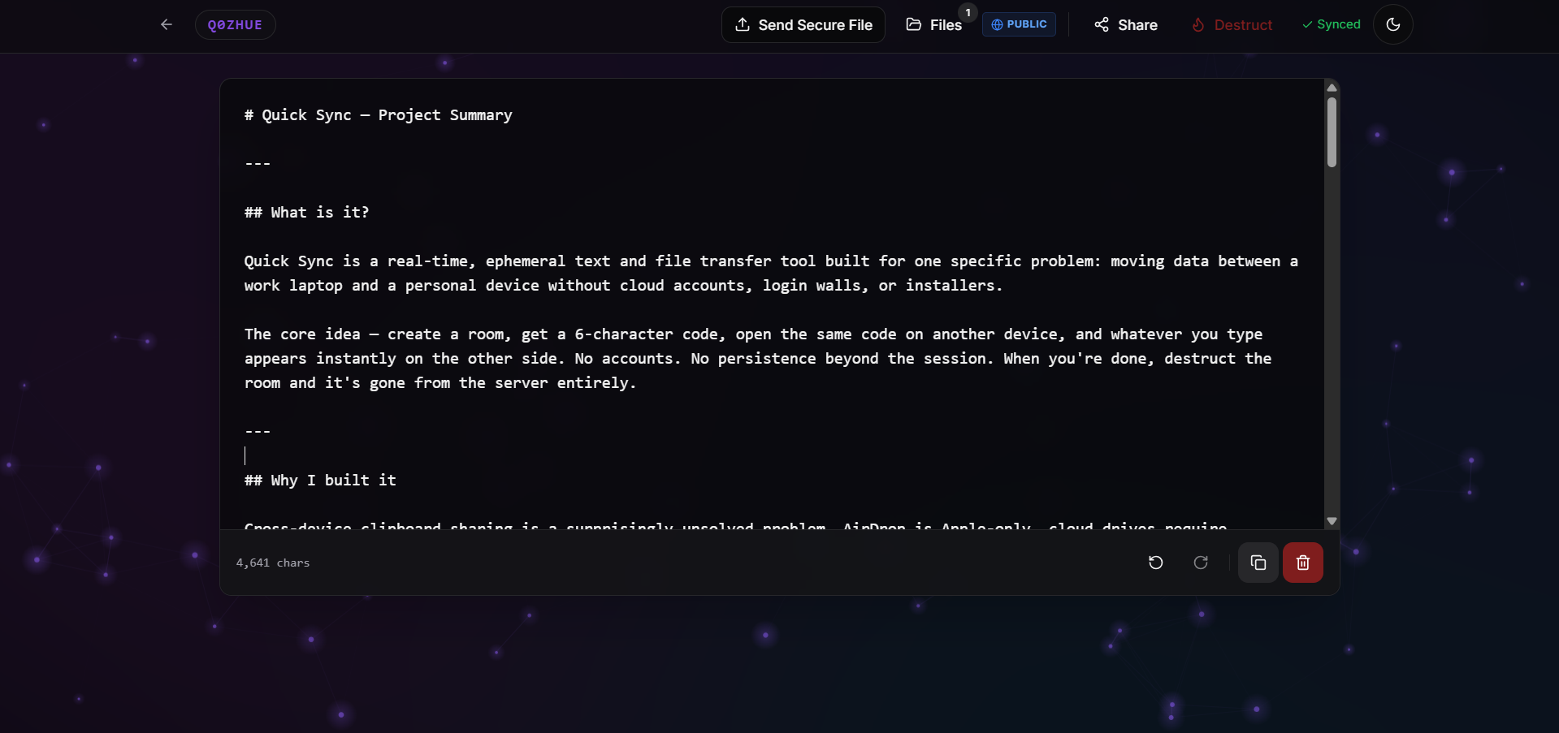Screen dimensions: 1559x733
Task: Click the undo arrow icon
Action: click(1155, 563)
